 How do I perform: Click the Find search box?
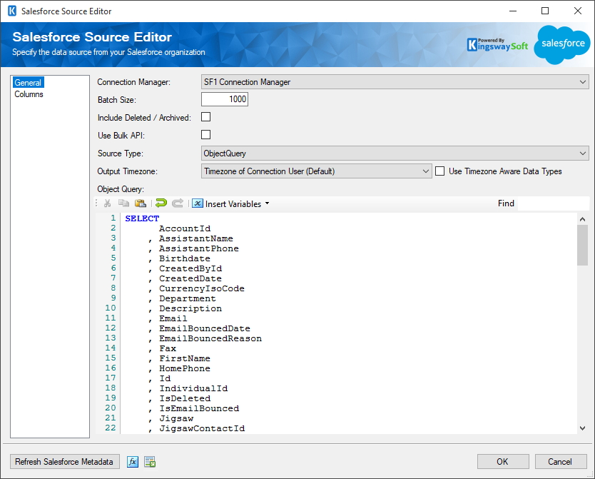(x=553, y=203)
